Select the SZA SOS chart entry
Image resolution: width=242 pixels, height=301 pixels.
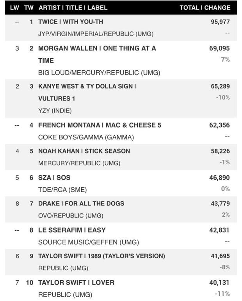tap(54, 178)
